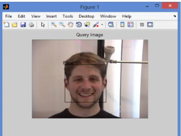181x136 pixels.
Task: Save the figure using the floppy disk icon
Action: click(23, 25)
